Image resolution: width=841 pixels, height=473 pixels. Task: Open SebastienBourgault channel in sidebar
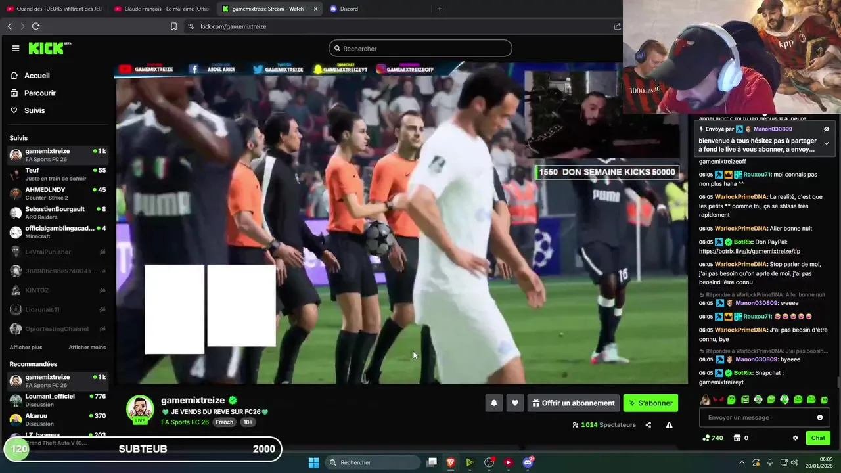[x=58, y=213]
